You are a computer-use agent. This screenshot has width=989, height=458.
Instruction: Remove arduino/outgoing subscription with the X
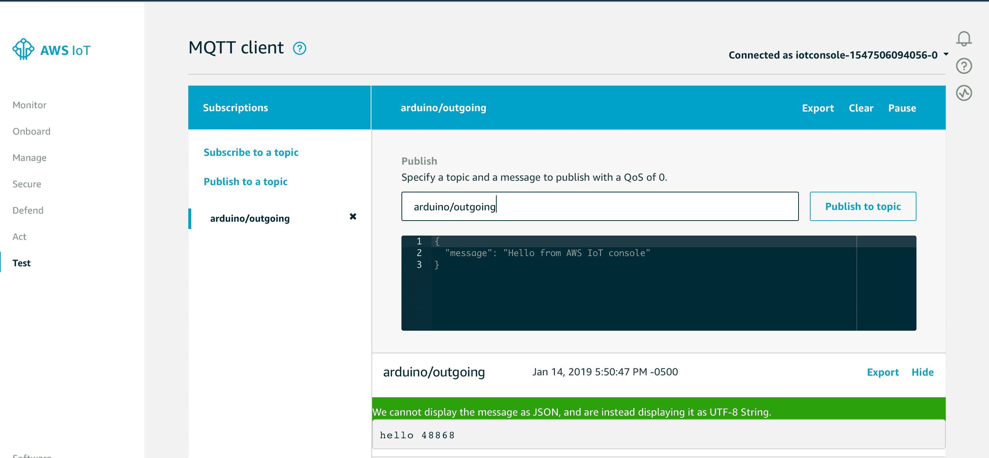(x=352, y=217)
